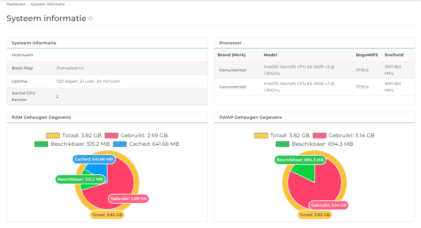
Task: Click the yellow Totaal swatch in SWAP legend
Action: pyautogui.click(x=261, y=136)
